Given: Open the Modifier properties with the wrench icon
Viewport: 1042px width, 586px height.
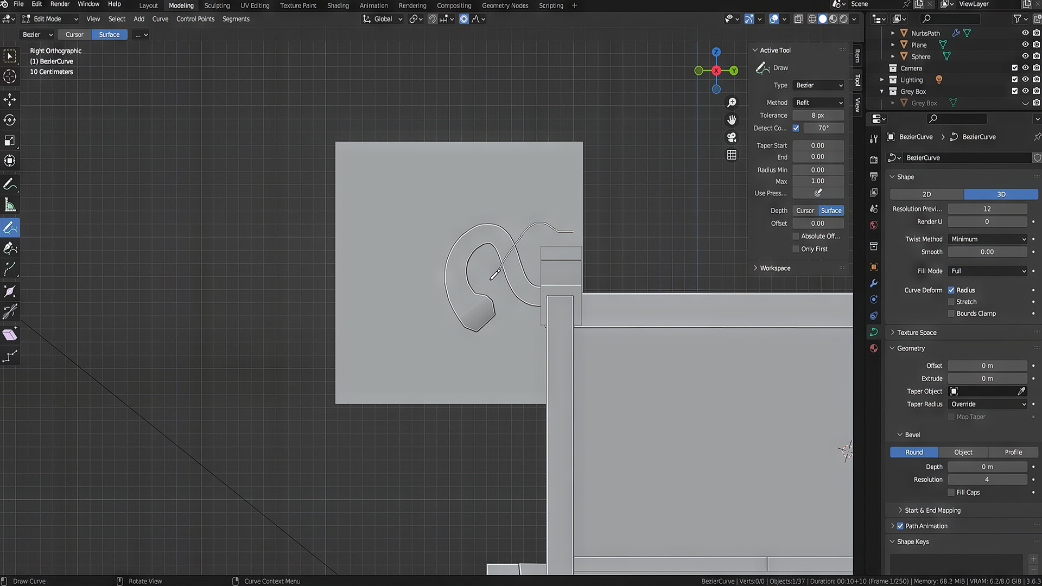Looking at the screenshot, I should pyautogui.click(x=873, y=283).
